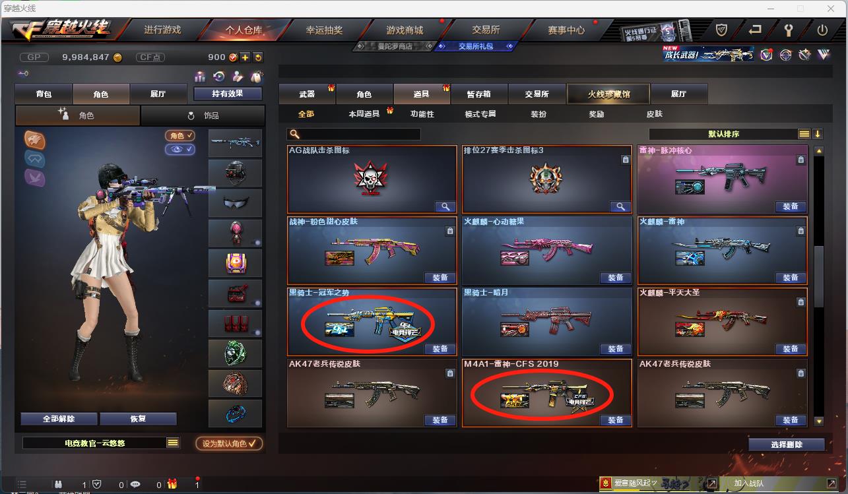
Task: Toggle sort direction with the down-arrow button
Action: point(818,134)
